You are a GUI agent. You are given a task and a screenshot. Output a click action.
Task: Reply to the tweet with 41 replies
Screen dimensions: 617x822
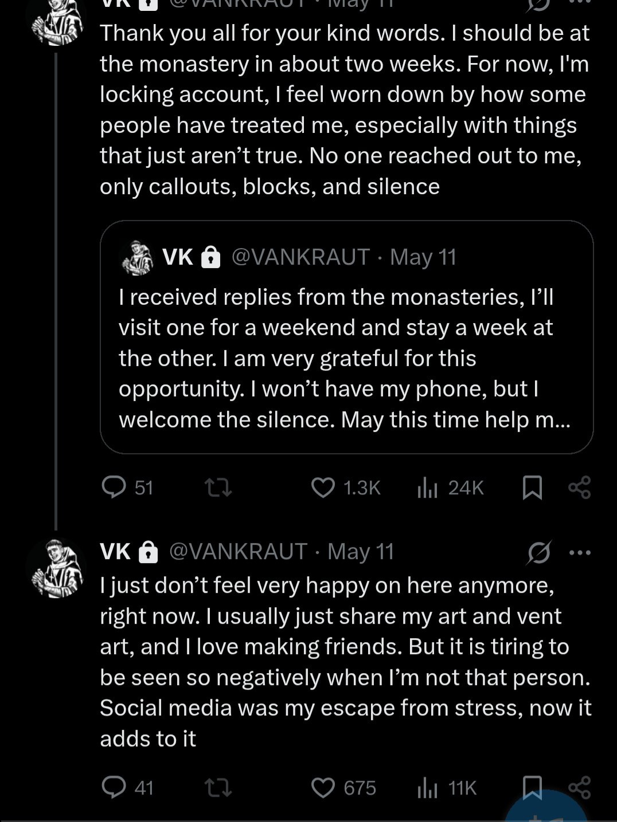pyautogui.click(x=114, y=788)
